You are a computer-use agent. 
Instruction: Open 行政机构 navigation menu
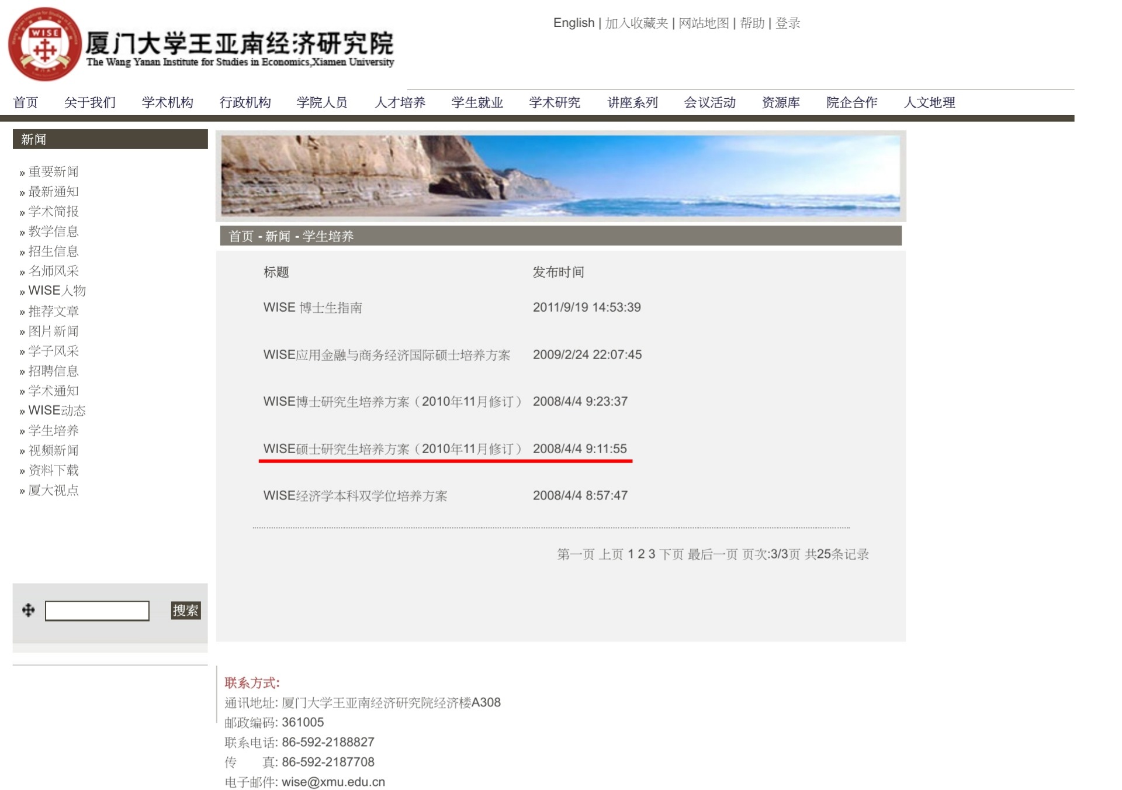tap(245, 102)
